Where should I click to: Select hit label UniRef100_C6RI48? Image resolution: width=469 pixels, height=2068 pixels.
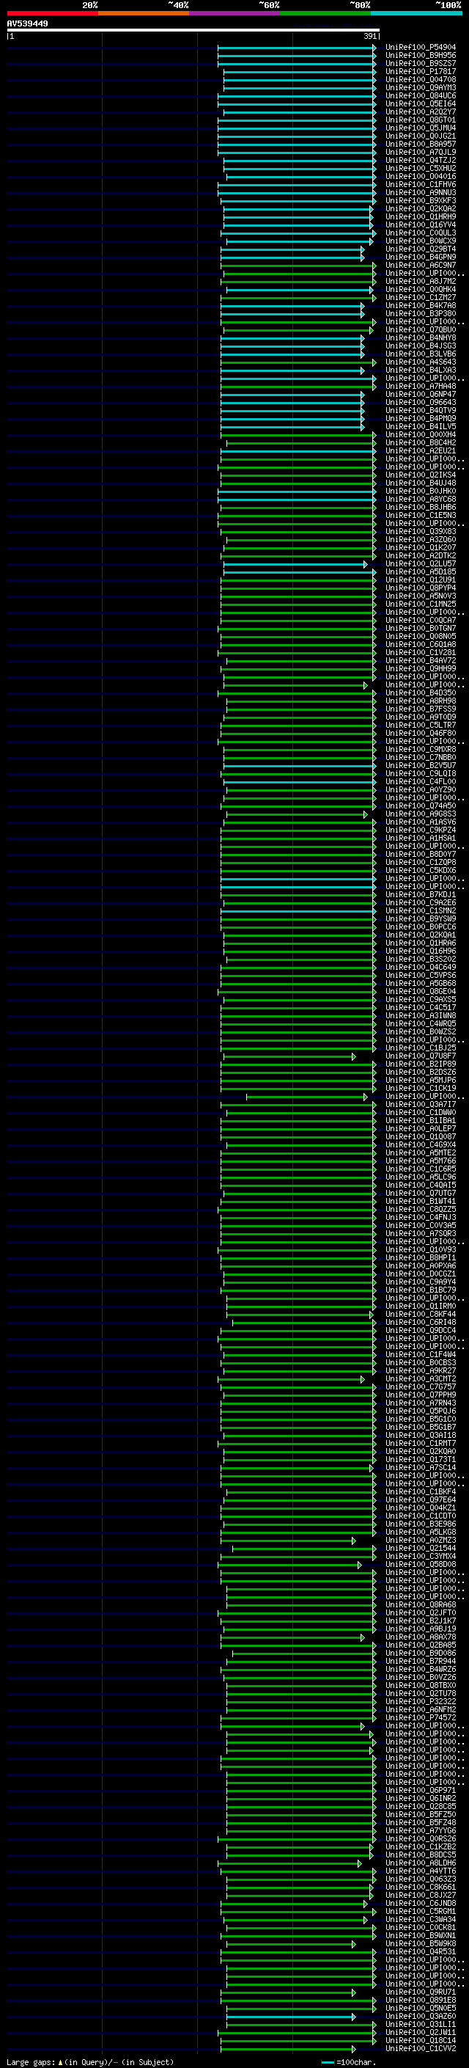pyautogui.click(x=421, y=1322)
